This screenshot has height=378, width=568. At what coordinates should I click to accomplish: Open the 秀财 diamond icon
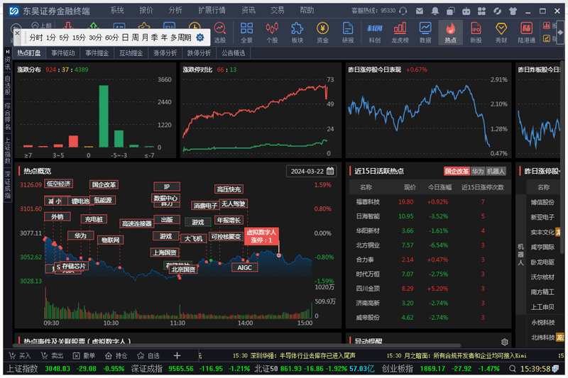point(501,32)
